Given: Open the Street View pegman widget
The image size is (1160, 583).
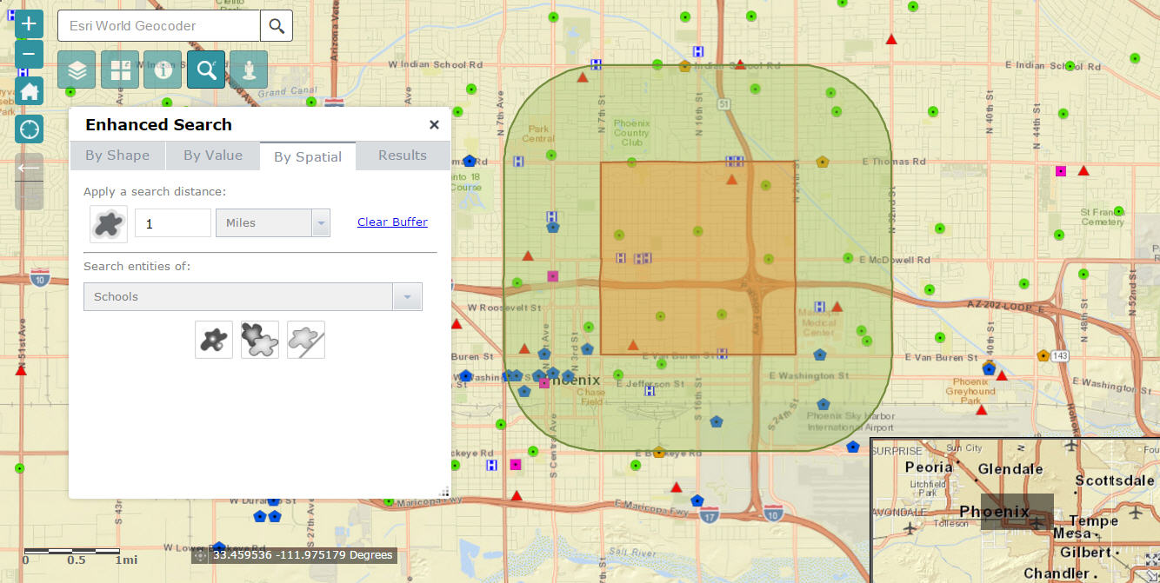Looking at the screenshot, I should (249, 70).
